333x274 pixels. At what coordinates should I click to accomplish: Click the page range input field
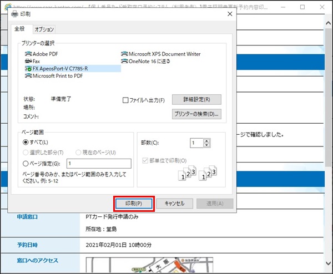pos(98,163)
